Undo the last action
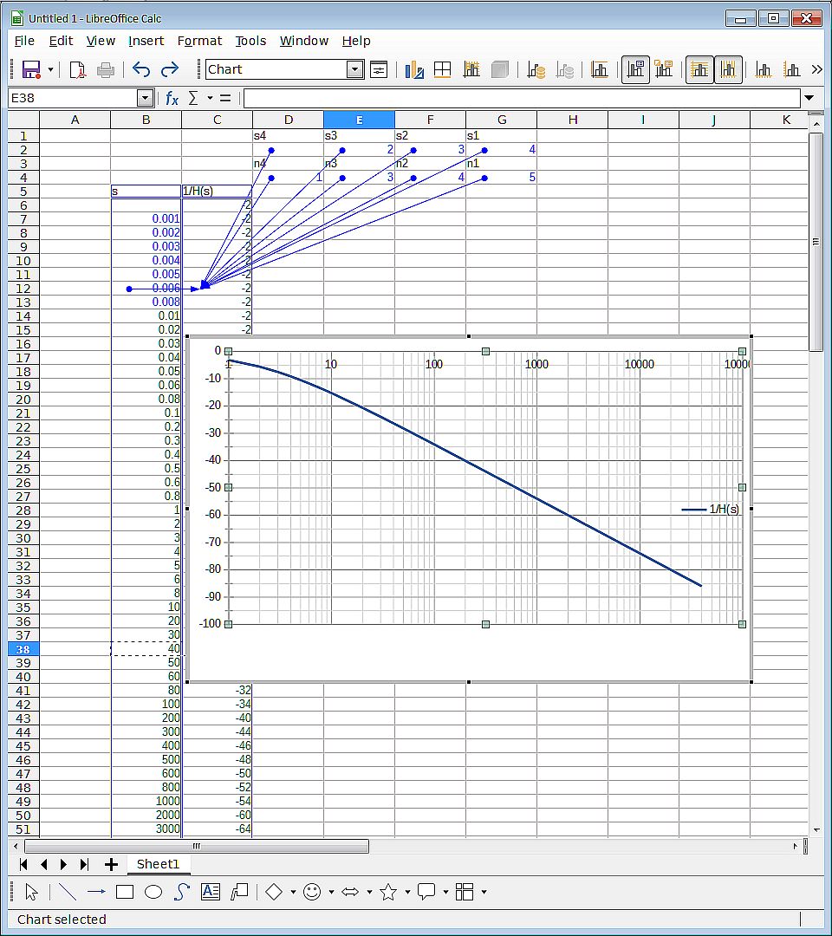 point(141,70)
